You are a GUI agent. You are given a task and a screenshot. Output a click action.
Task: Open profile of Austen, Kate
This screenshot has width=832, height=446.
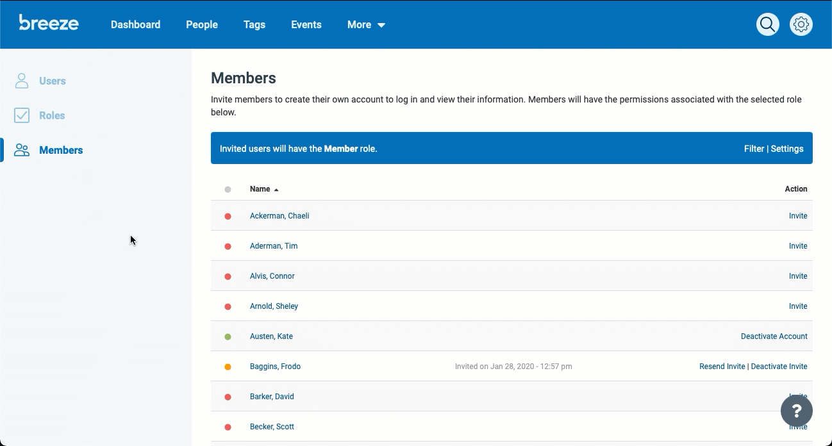click(271, 336)
